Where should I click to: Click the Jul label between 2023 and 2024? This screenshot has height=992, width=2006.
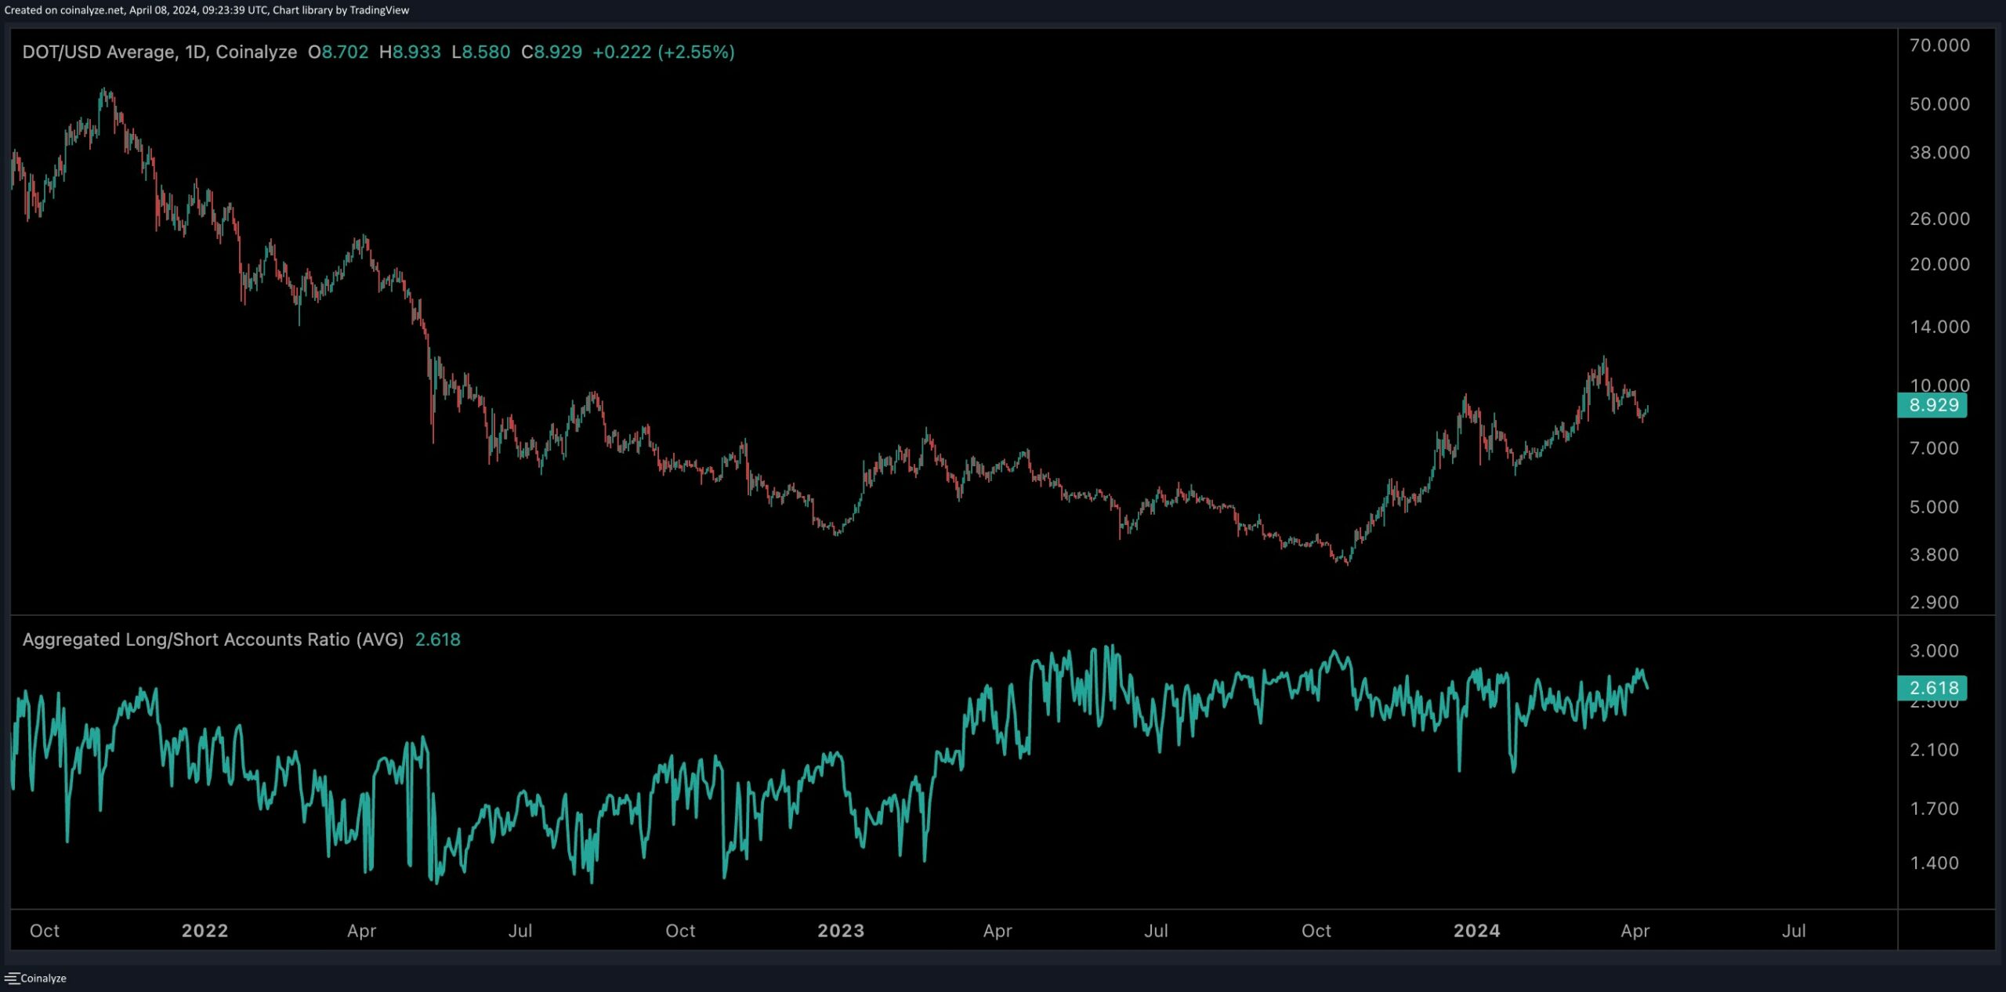[x=1157, y=931]
